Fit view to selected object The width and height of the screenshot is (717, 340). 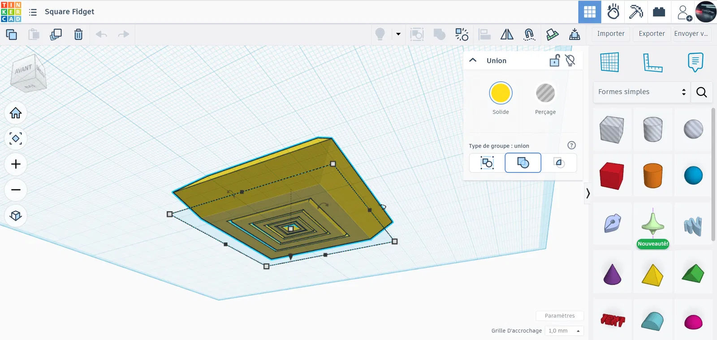(16, 139)
